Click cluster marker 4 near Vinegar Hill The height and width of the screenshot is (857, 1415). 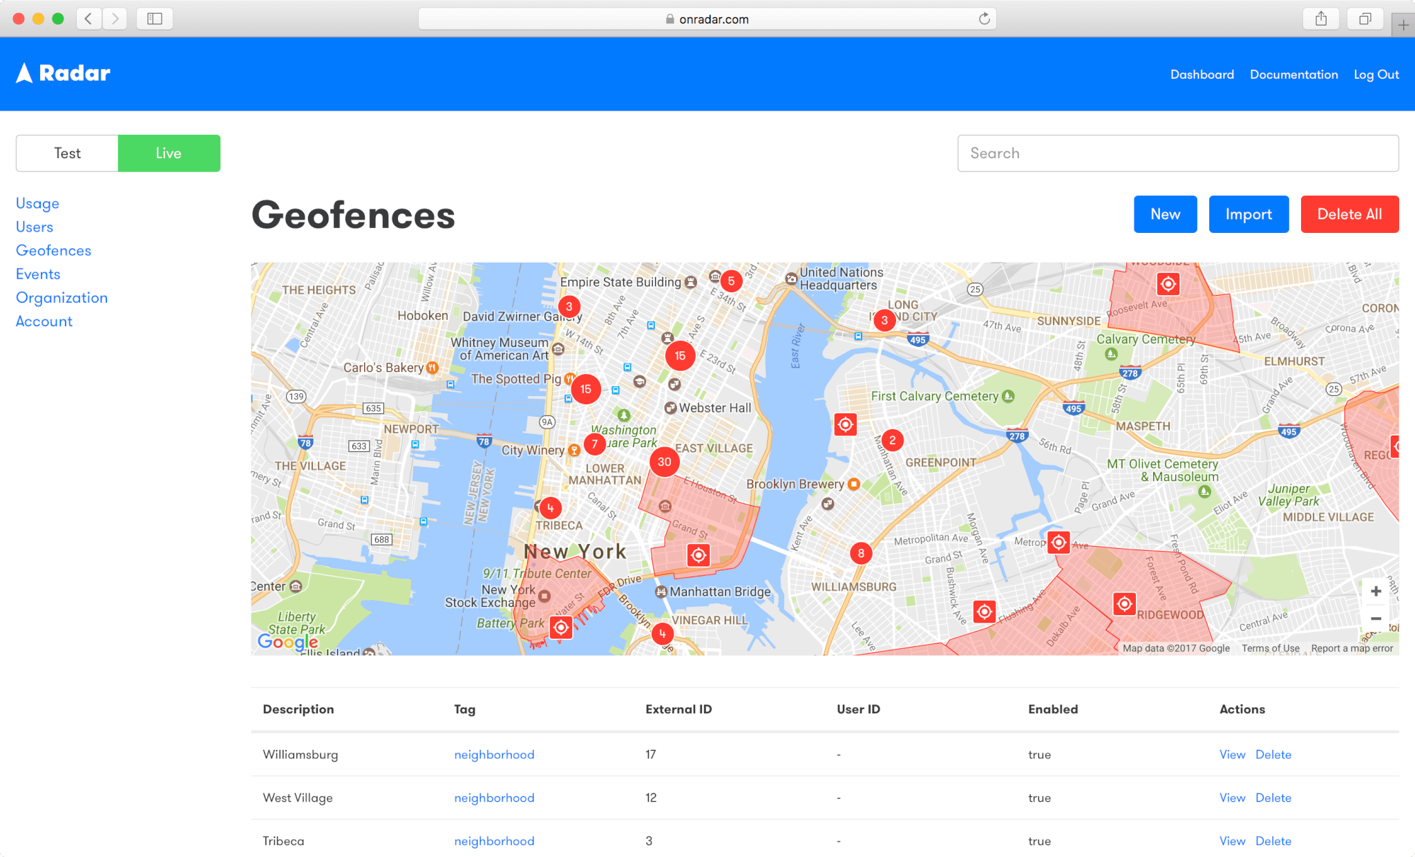(x=662, y=634)
